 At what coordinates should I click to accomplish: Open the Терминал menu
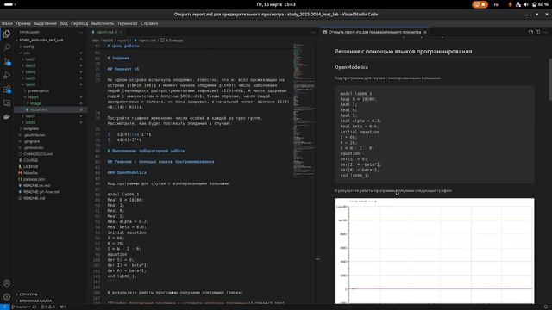(x=127, y=23)
